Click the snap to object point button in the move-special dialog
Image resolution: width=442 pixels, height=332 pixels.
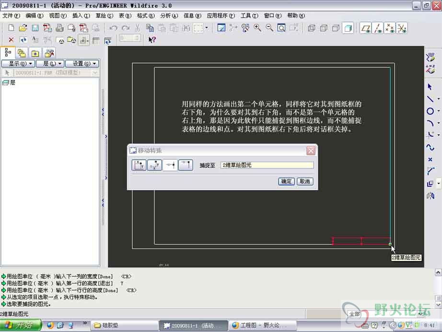pyautogui.click(x=170, y=165)
